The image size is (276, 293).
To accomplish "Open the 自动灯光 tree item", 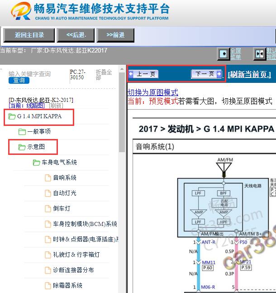I will click(x=65, y=193).
